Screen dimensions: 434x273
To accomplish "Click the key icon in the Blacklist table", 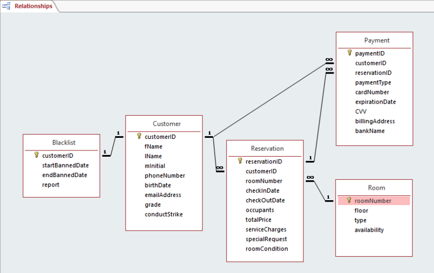I will [x=36, y=155].
